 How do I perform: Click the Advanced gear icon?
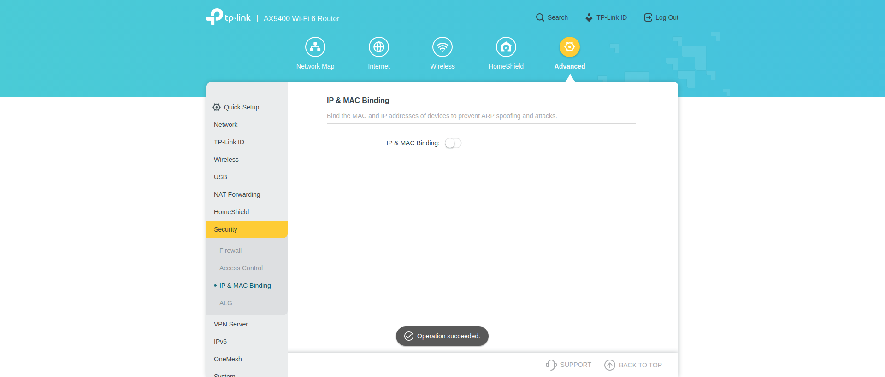click(x=570, y=47)
